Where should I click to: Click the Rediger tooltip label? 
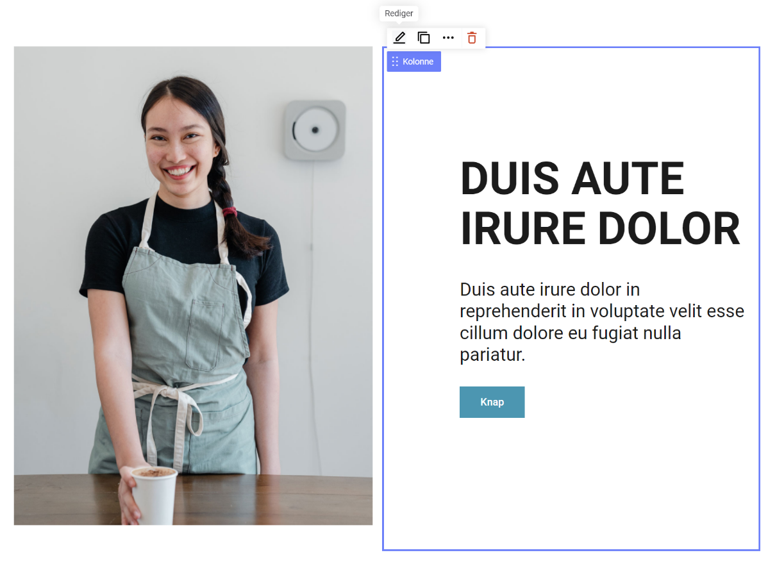tap(399, 13)
